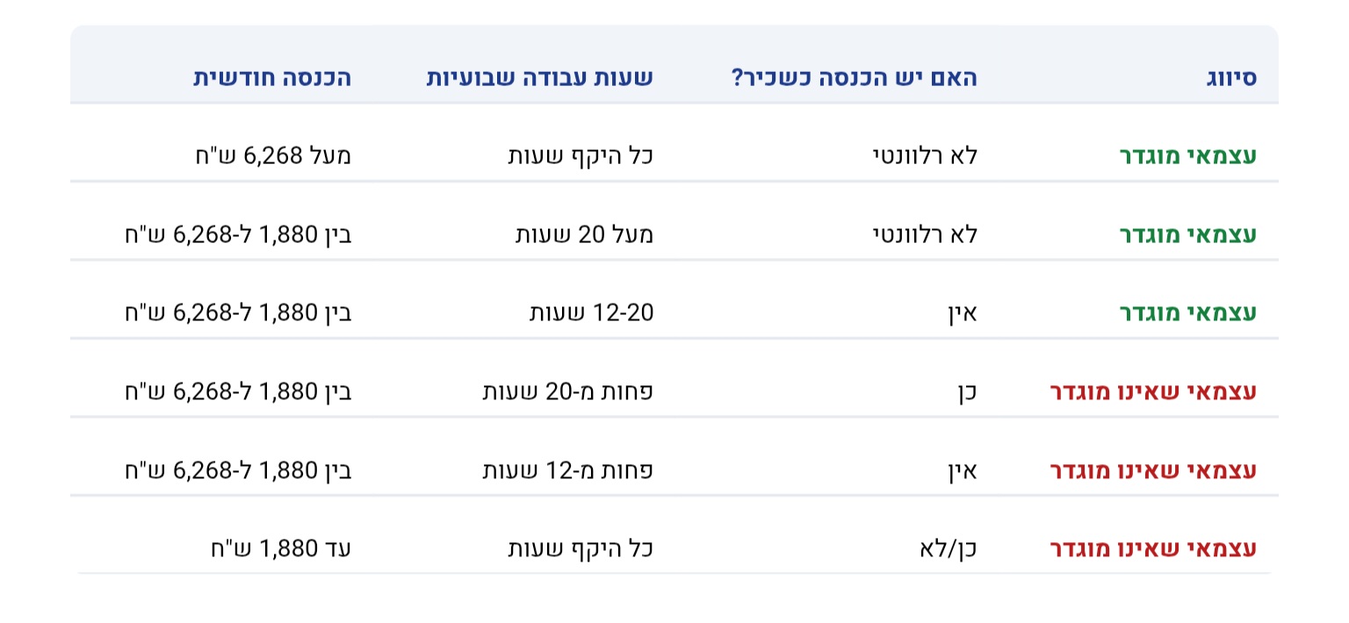
Task: Select עצמאי מוגדר in the 12-20 שעות row
Action: (1187, 313)
